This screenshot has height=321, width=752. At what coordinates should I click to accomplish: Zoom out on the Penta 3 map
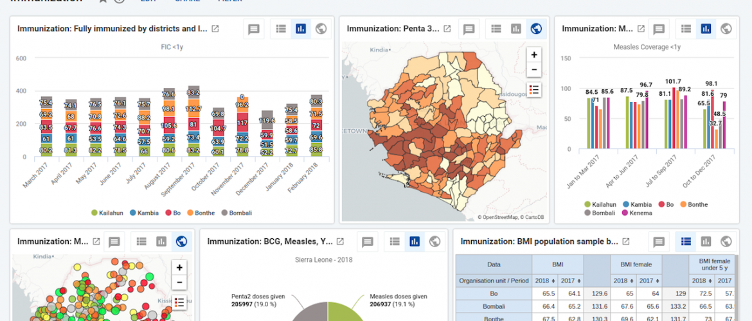[533, 70]
